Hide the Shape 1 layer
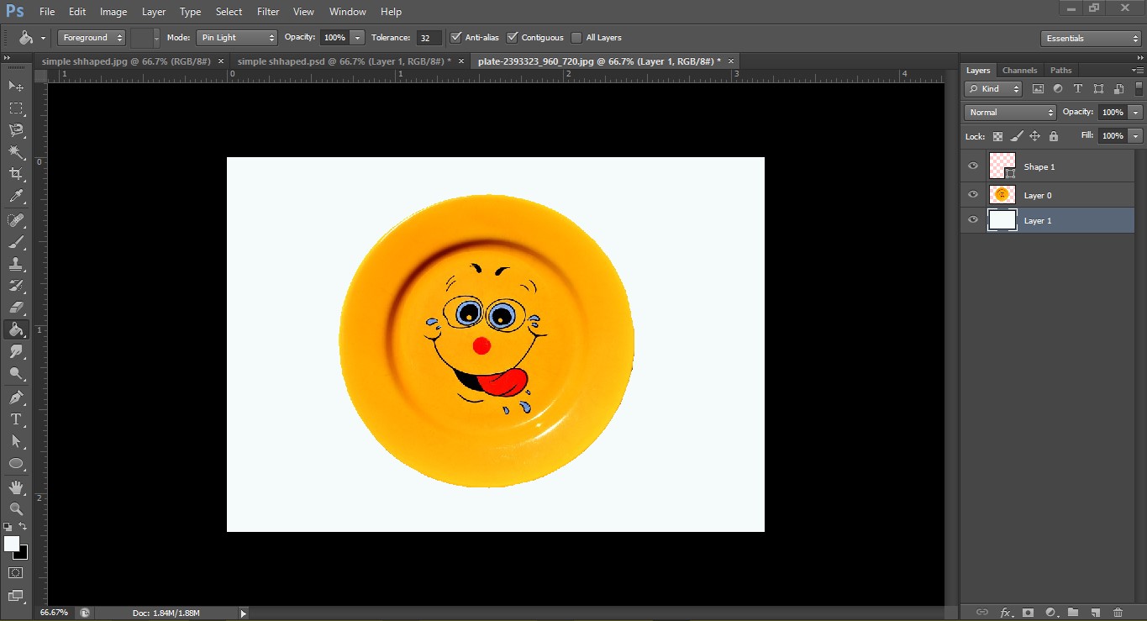The height and width of the screenshot is (621, 1147). click(973, 166)
